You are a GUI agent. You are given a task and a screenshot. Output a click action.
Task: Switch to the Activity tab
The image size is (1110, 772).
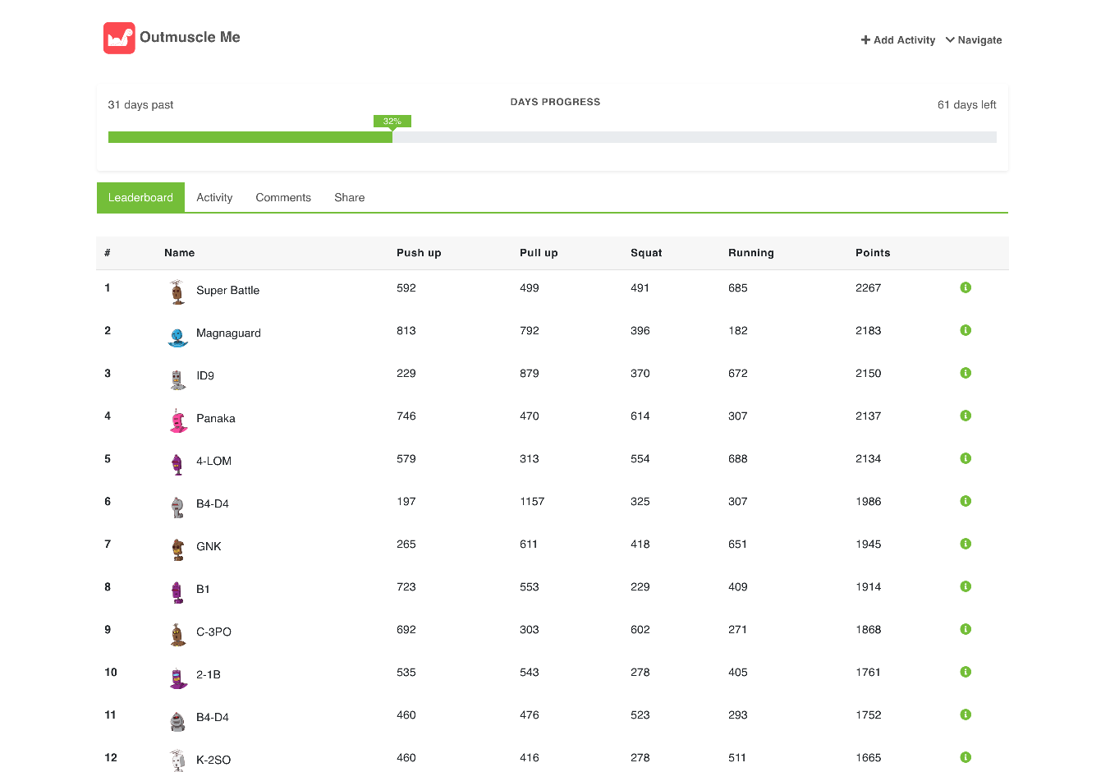tap(214, 198)
